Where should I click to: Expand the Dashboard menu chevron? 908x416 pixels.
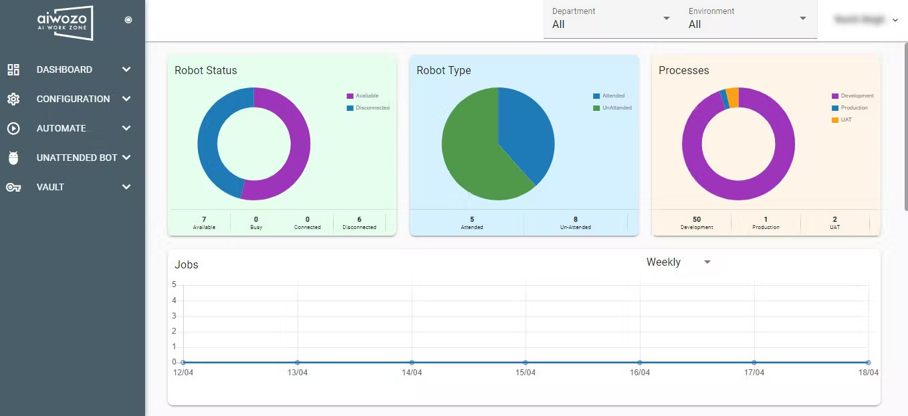[x=126, y=69]
